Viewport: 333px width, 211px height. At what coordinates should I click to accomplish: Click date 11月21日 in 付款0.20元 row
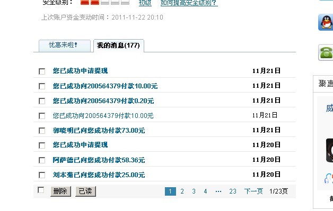[x=266, y=100]
